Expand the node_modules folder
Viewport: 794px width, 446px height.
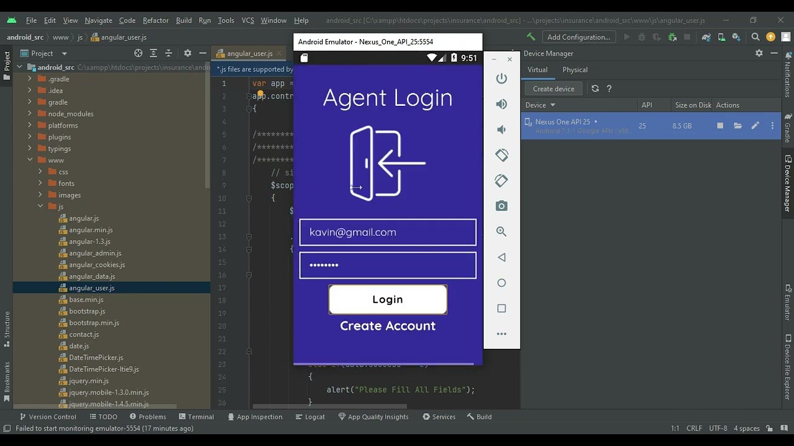pos(30,114)
